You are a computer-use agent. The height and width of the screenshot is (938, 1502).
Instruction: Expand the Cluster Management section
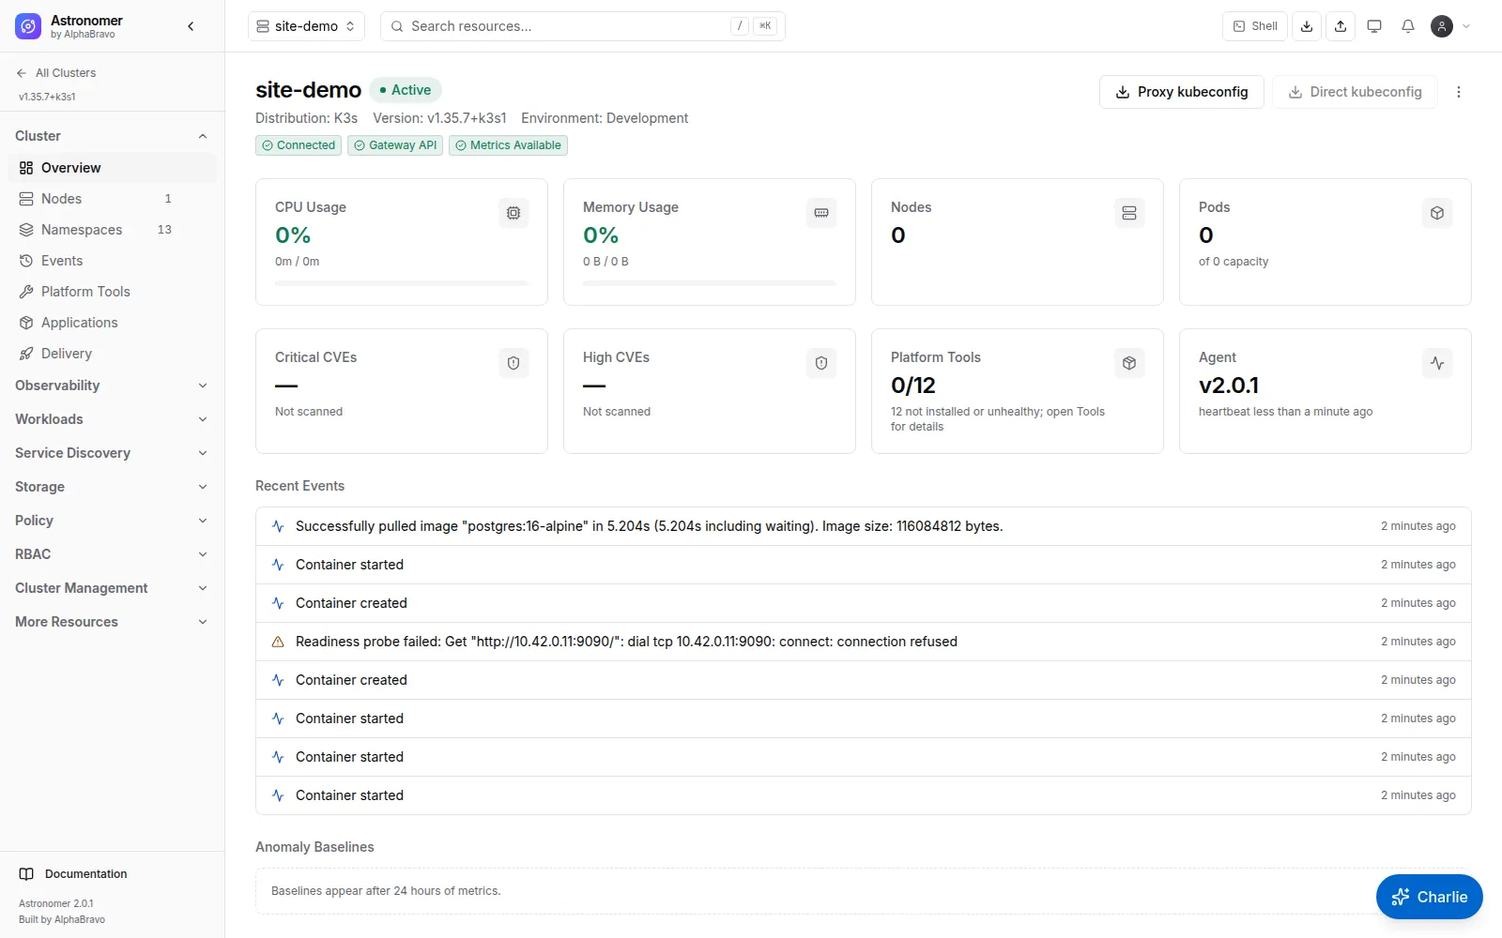point(112,588)
